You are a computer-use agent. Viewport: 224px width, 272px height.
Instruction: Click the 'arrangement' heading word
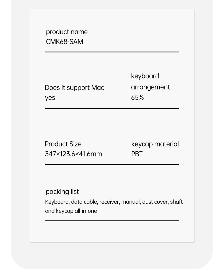pyautogui.click(x=150, y=88)
